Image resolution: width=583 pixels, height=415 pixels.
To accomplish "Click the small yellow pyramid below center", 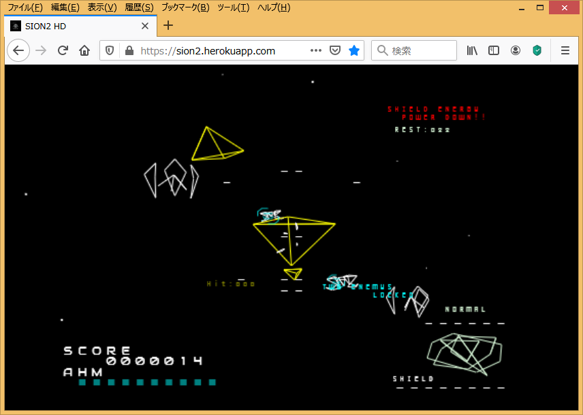I will (293, 273).
